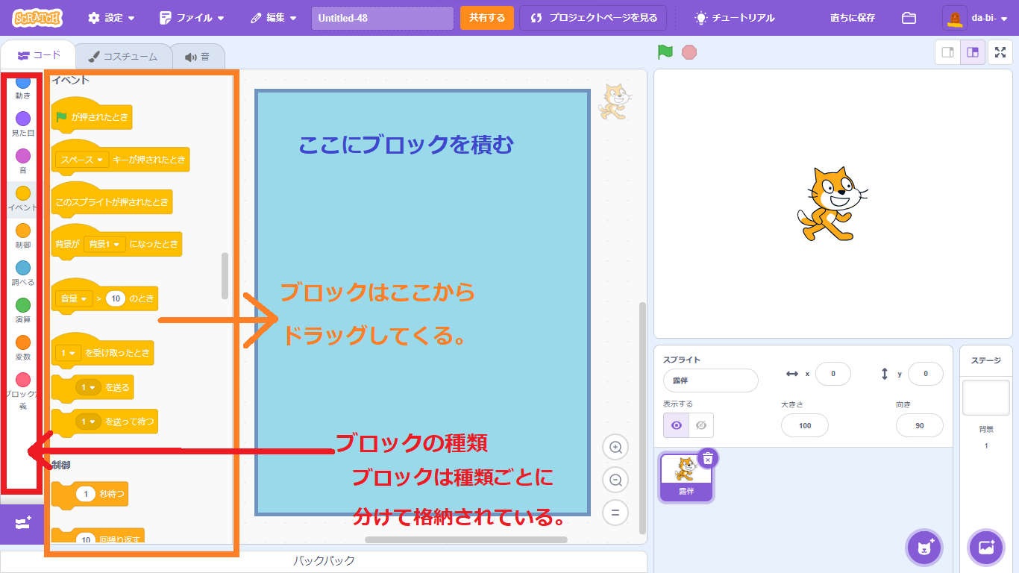Image resolution: width=1019 pixels, height=573 pixels.
Task: Select the 見た目 purple category circle
Action: 23,119
